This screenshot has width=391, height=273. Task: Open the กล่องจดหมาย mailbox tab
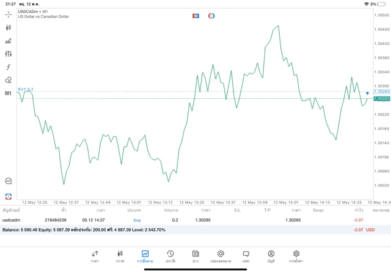click(x=221, y=256)
